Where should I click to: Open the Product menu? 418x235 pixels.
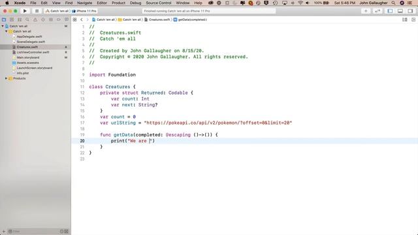[118, 3]
